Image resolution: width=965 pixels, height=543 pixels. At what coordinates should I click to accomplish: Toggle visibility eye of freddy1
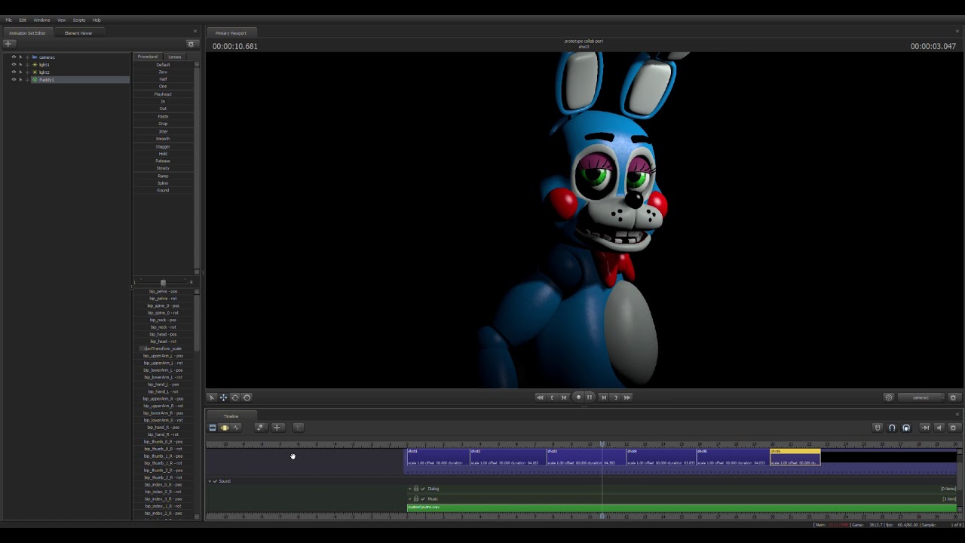[13, 80]
